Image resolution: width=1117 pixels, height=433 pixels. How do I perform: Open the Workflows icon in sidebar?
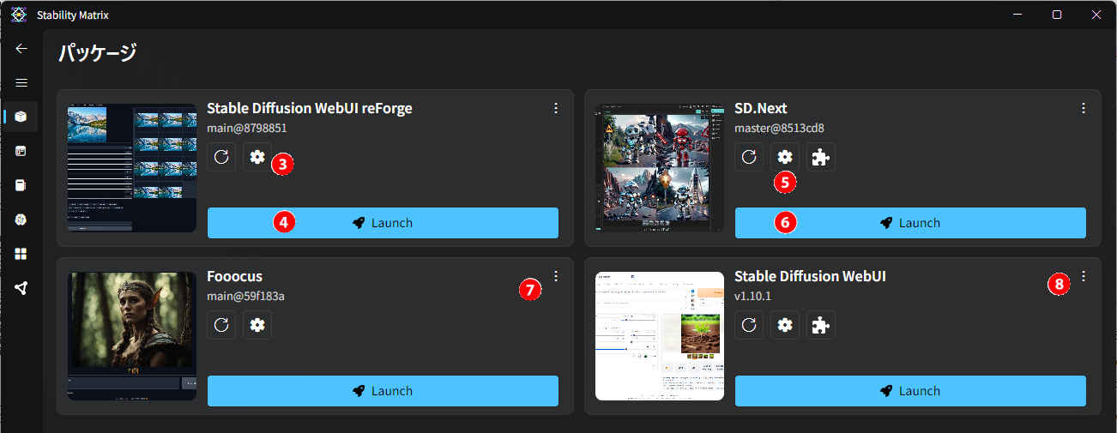[x=21, y=288]
